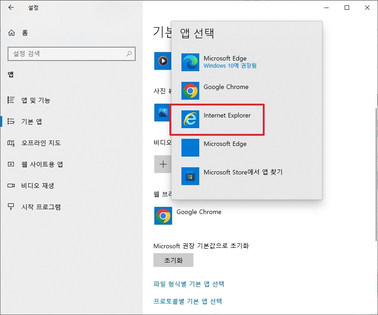The width and height of the screenshot is (378, 315).
Task: Open 파일 형식별 기본 앱 선택 link
Action: point(190,284)
